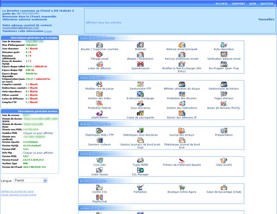Screen dimensions: 277x214
Task: Open Gestionnaire de fichiers icon
Action: click(x=224, y=84)
